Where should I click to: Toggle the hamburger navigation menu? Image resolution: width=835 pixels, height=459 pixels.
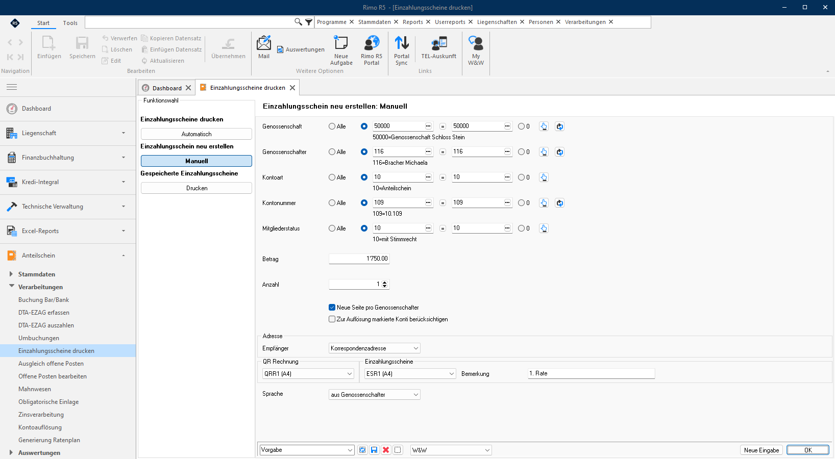[x=12, y=87]
